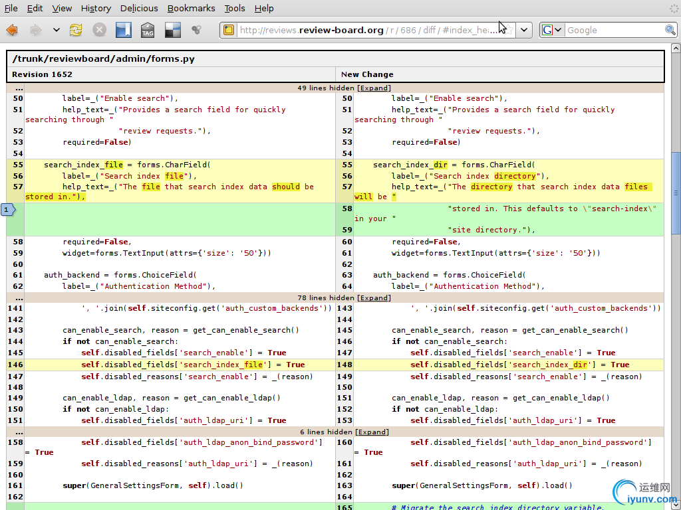Click the vertical scrollbar thumb
Screen dimensions: 681x510
click(676, 193)
